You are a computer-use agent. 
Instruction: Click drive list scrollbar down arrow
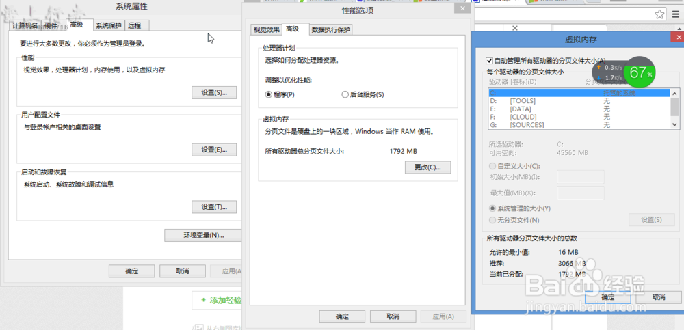(675, 124)
